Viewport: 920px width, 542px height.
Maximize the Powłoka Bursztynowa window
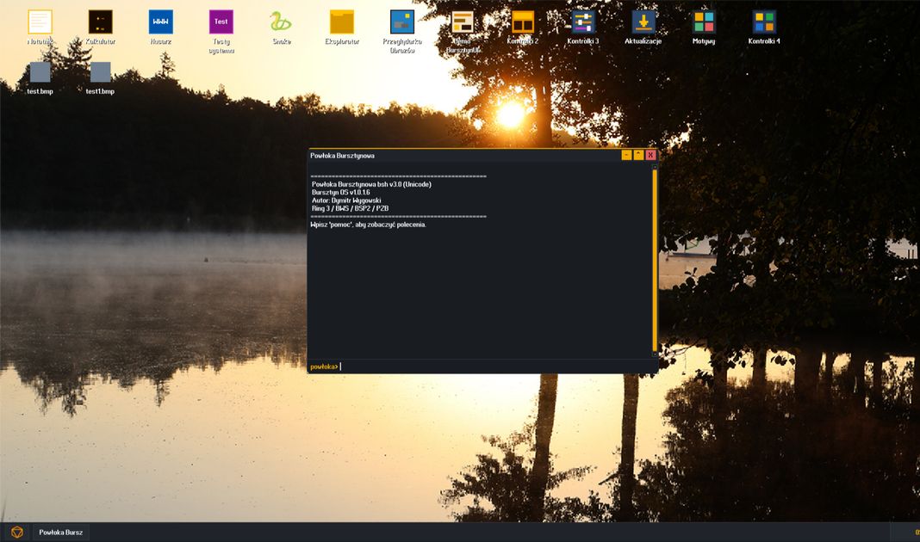point(638,155)
